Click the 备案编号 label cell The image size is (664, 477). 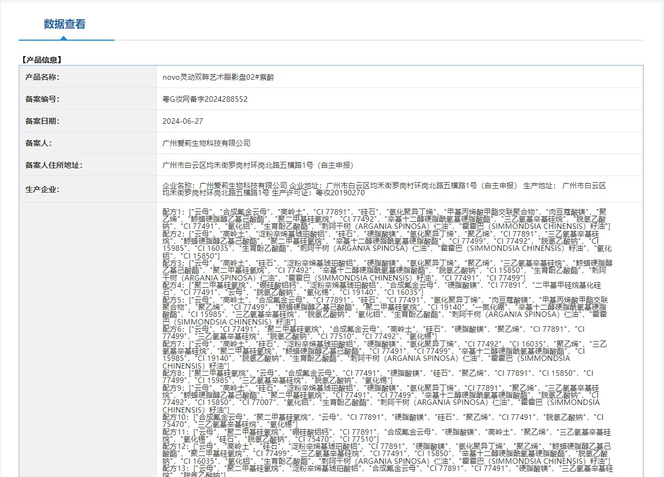(x=88, y=99)
